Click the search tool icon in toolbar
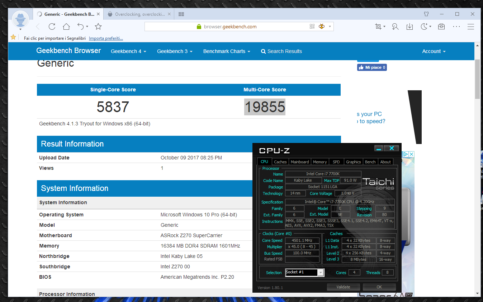The height and width of the screenshot is (302, 483). pos(395,27)
